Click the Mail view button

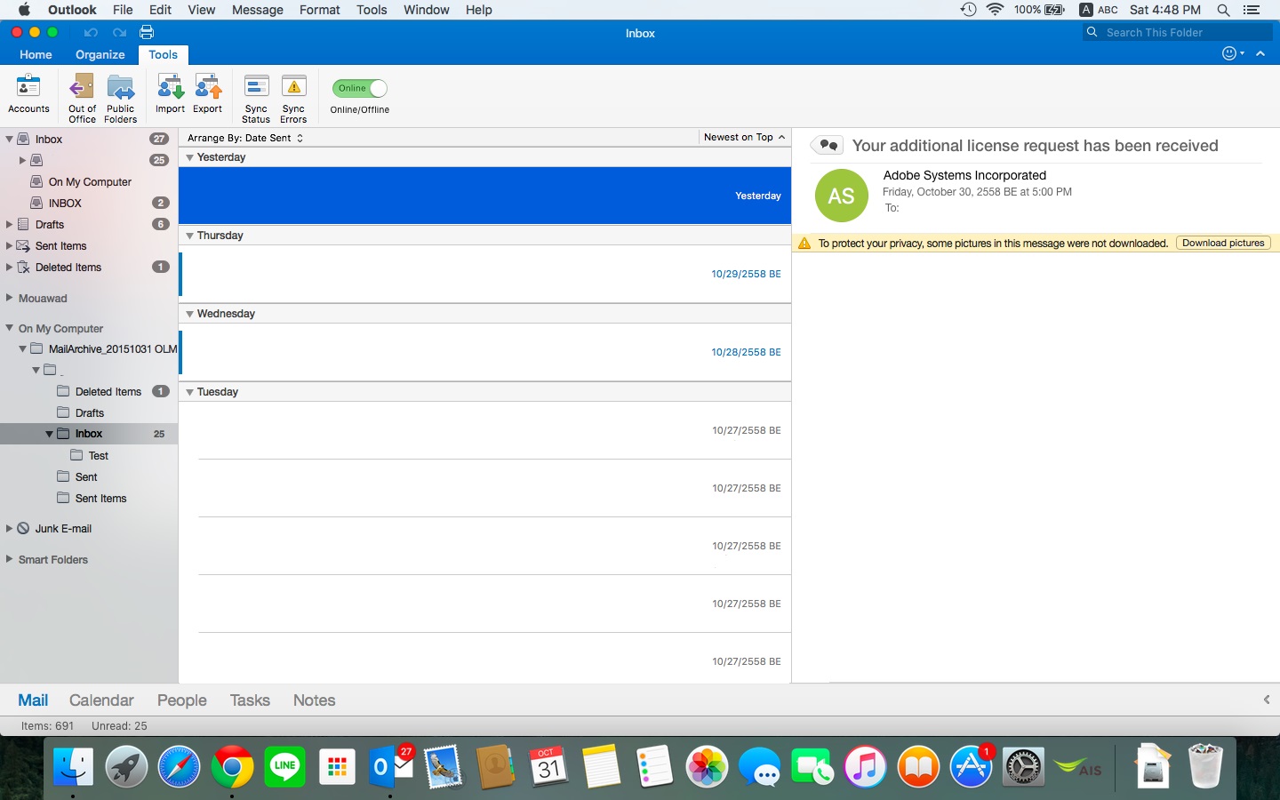point(33,700)
